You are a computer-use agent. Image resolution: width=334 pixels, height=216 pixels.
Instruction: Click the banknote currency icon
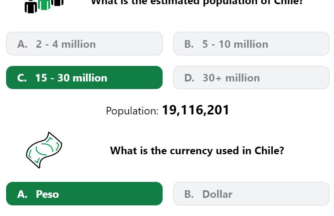(44, 150)
